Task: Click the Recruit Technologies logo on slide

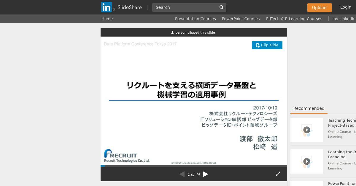Action: click(x=126, y=156)
